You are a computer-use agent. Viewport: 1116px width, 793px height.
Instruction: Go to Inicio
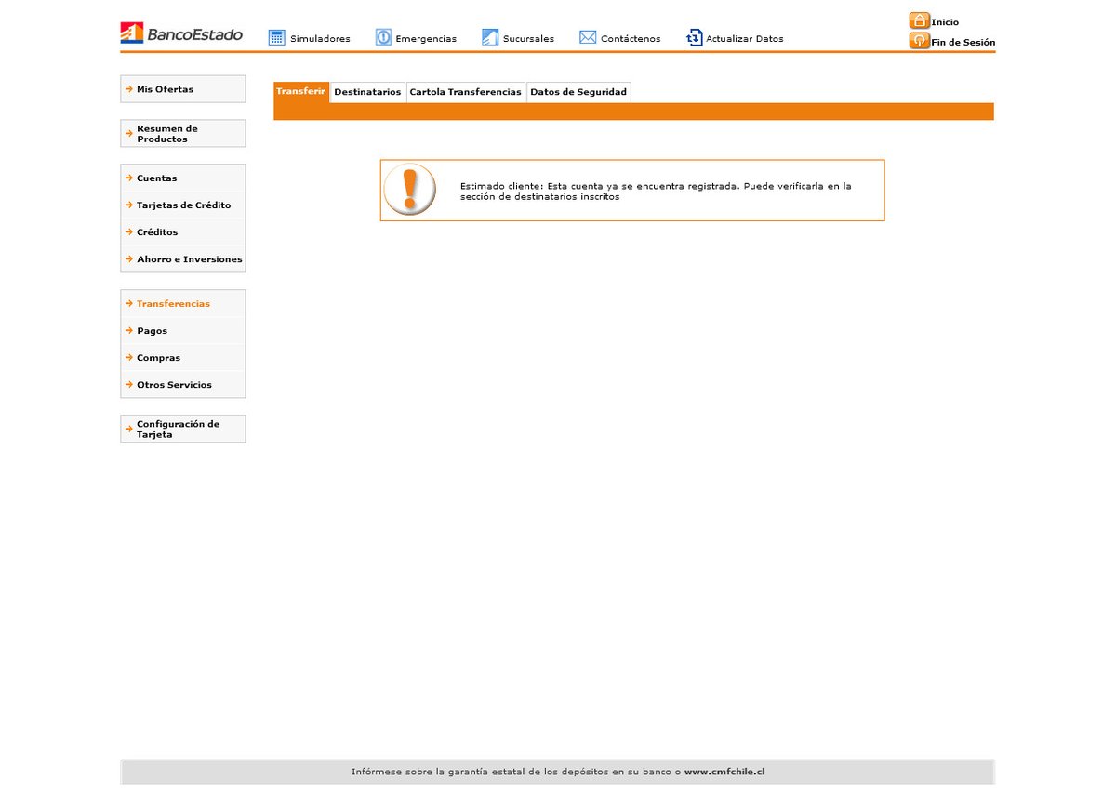pos(945,22)
